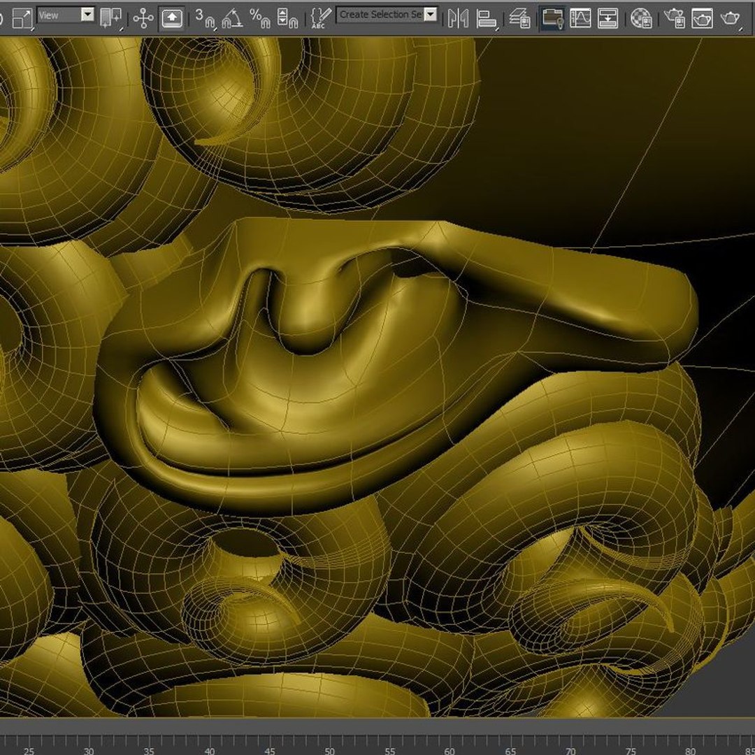The image size is (755, 755).
Task: Open the Layer Manager
Action: click(520, 18)
